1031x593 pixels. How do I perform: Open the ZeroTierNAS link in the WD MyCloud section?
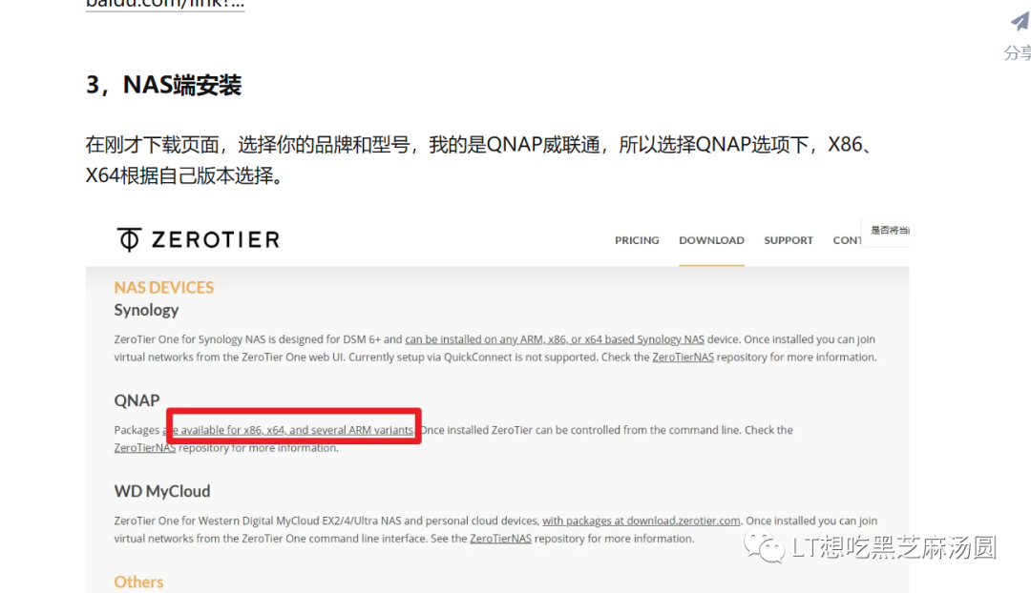click(500, 539)
